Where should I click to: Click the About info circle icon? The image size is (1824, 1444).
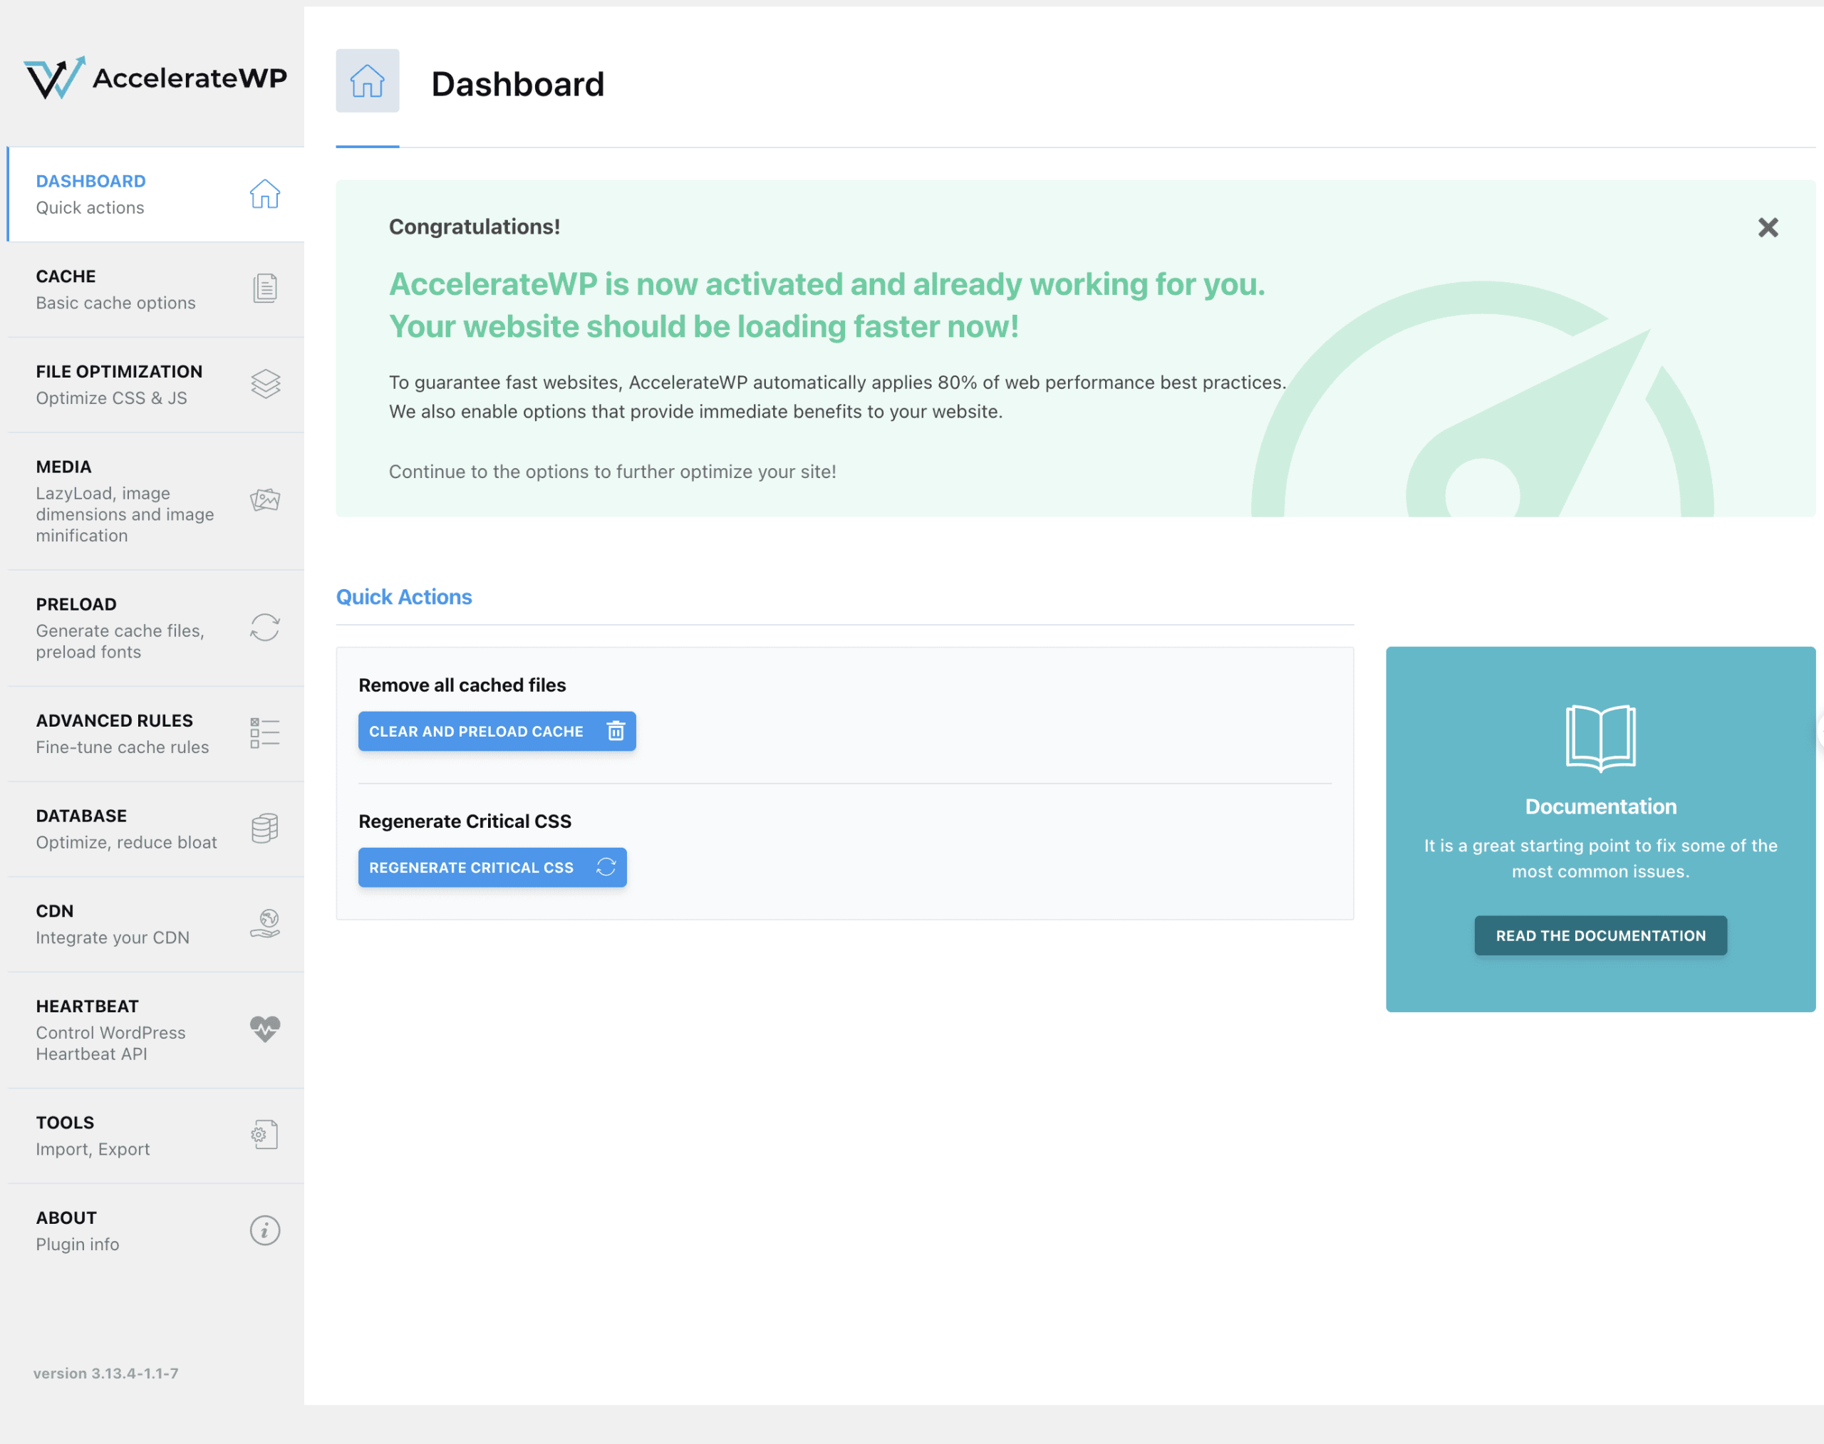[264, 1230]
